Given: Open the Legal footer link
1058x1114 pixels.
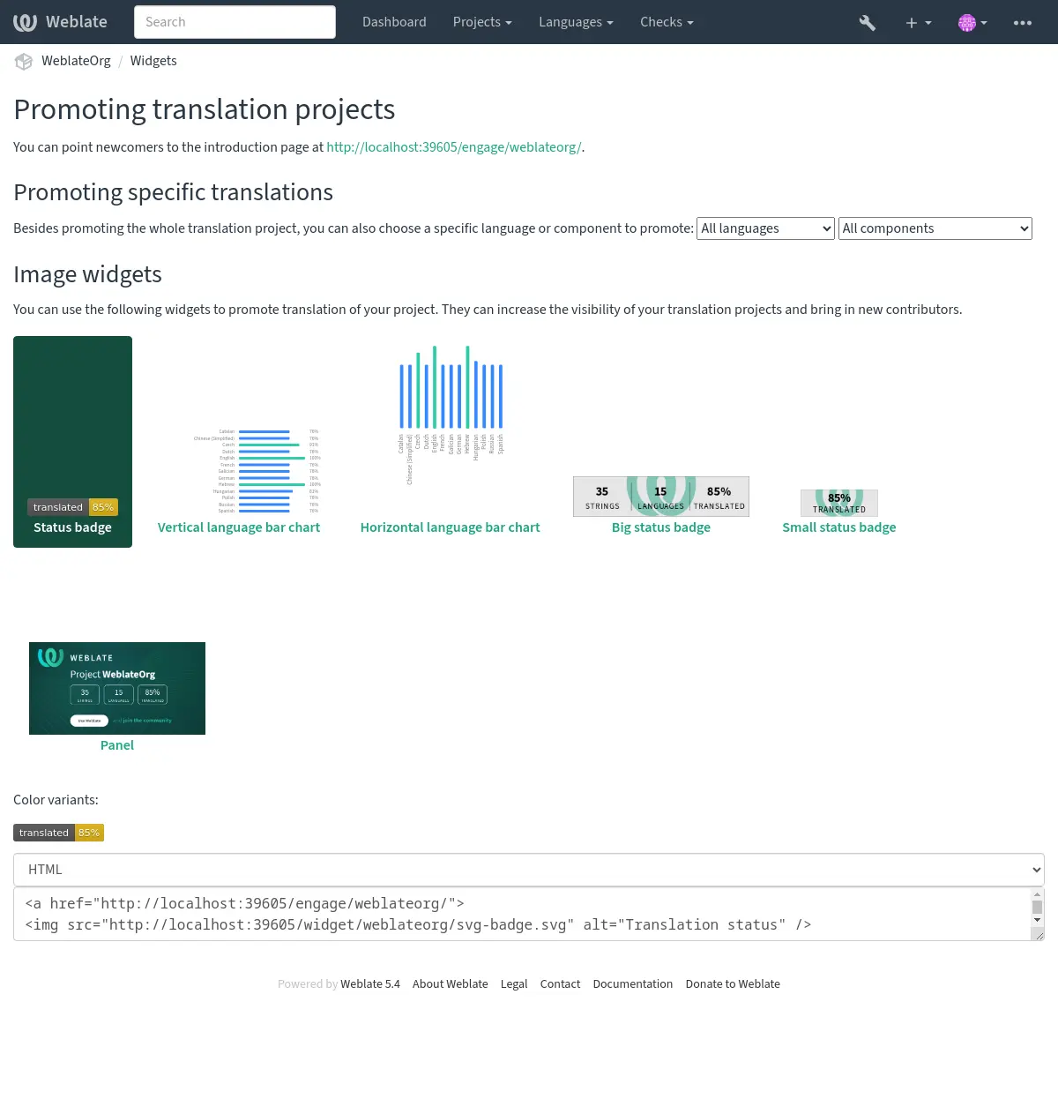Looking at the screenshot, I should pyautogui.click(x=514, y=984).
